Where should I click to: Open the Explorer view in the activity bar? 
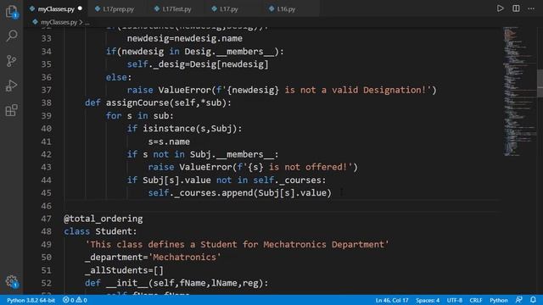point(11,12)
